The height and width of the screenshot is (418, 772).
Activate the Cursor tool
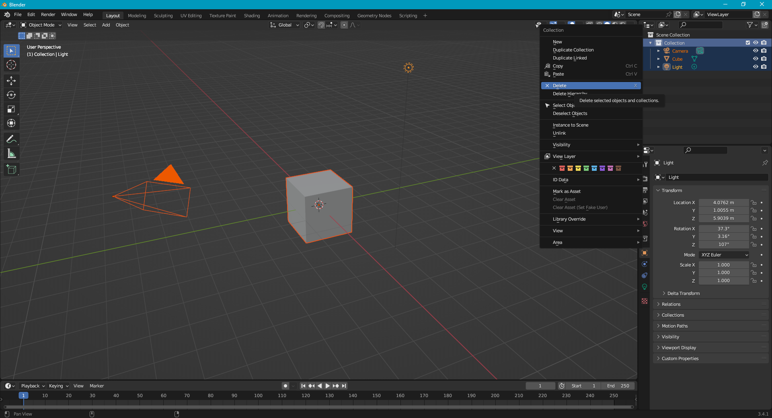click(x=11, y=65)
